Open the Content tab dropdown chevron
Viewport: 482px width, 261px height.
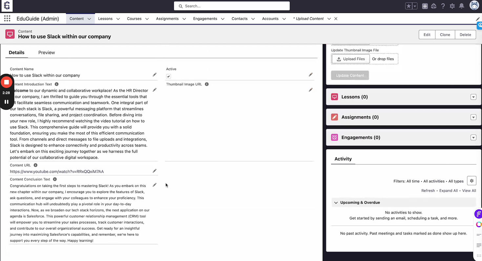89,19
